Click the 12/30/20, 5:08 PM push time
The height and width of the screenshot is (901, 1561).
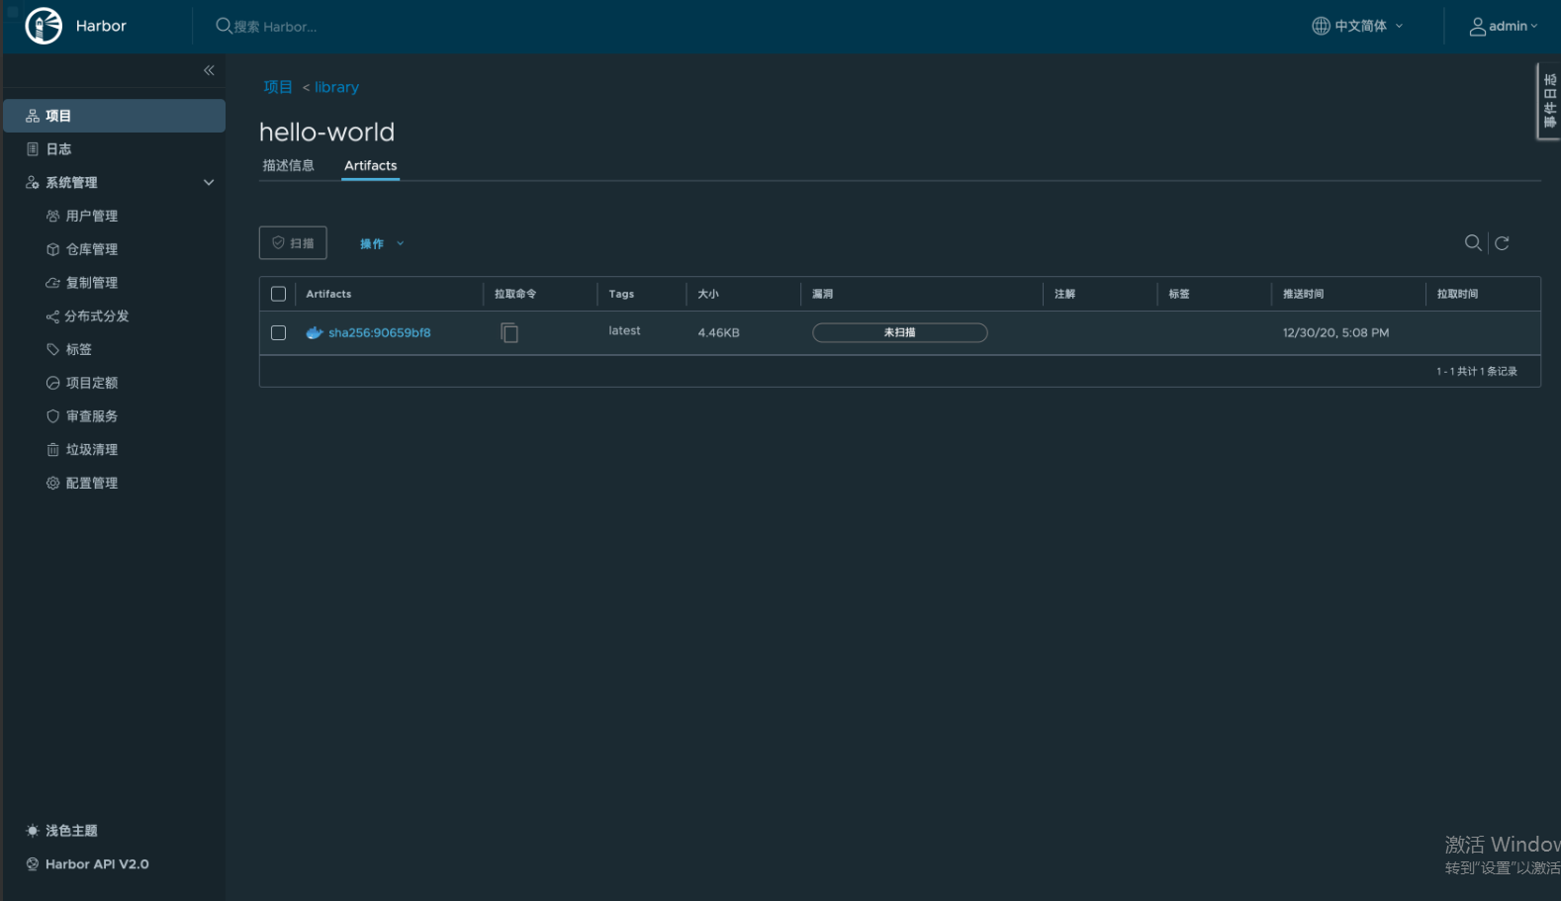[1335, 333]
